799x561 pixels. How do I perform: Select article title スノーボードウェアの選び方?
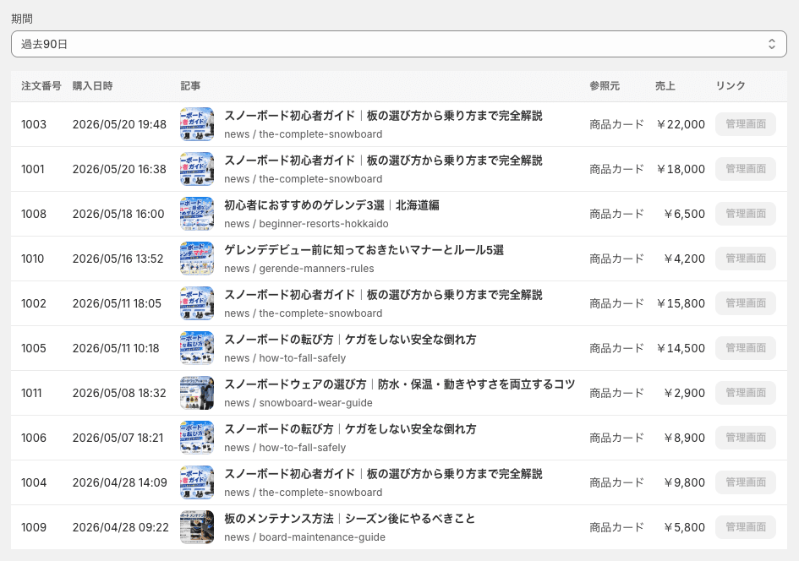point(295,384)
